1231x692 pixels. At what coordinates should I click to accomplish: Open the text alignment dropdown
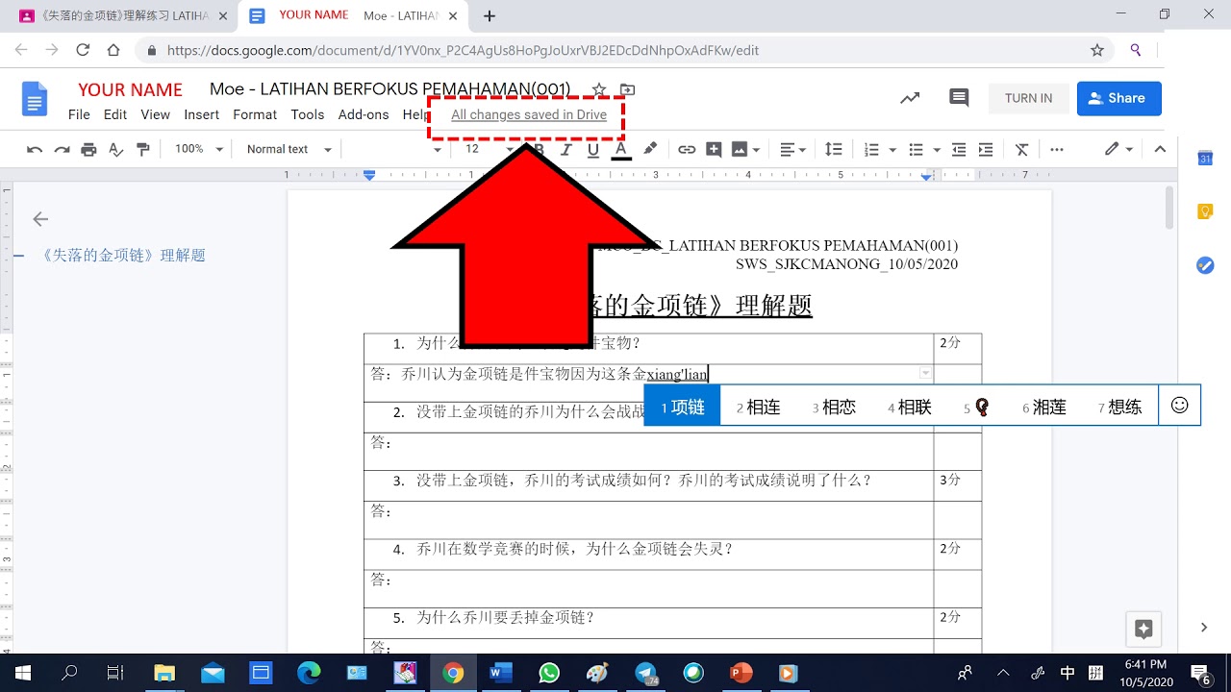(792, 149)
